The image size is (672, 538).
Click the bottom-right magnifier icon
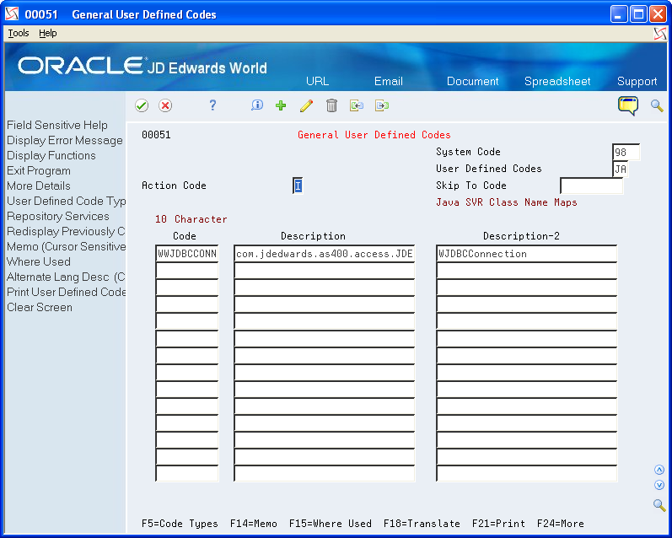click(659, 505)
